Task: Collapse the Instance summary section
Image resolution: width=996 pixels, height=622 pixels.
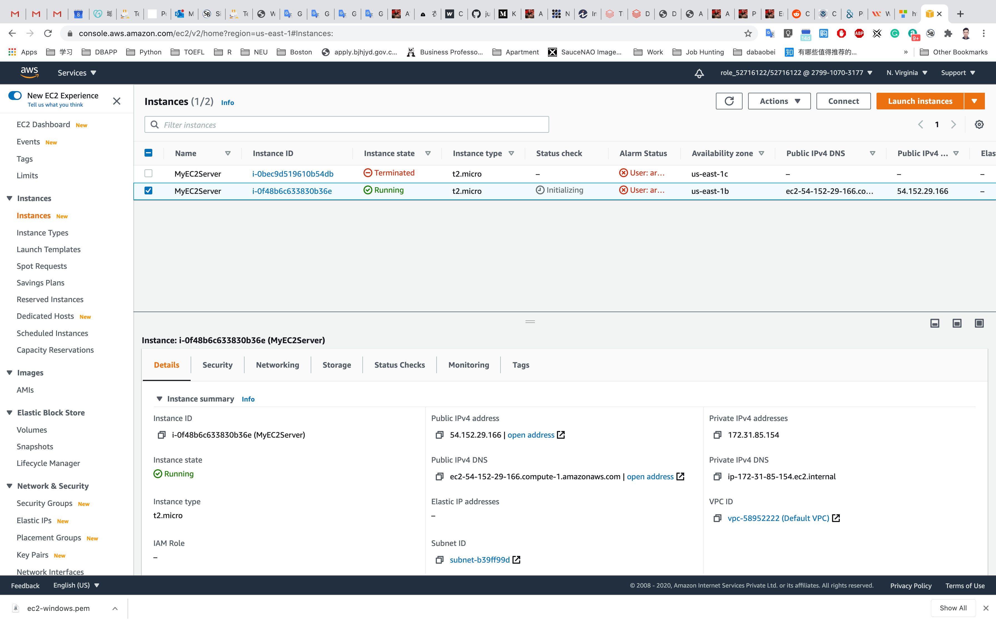Action: (159, 399)
